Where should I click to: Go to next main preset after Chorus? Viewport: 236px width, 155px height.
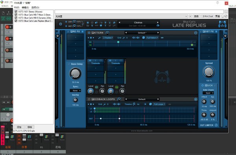158,22
